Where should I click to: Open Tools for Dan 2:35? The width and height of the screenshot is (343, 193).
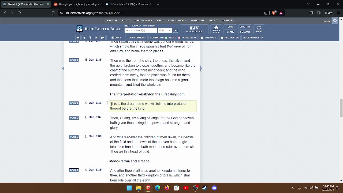(74, 60)
